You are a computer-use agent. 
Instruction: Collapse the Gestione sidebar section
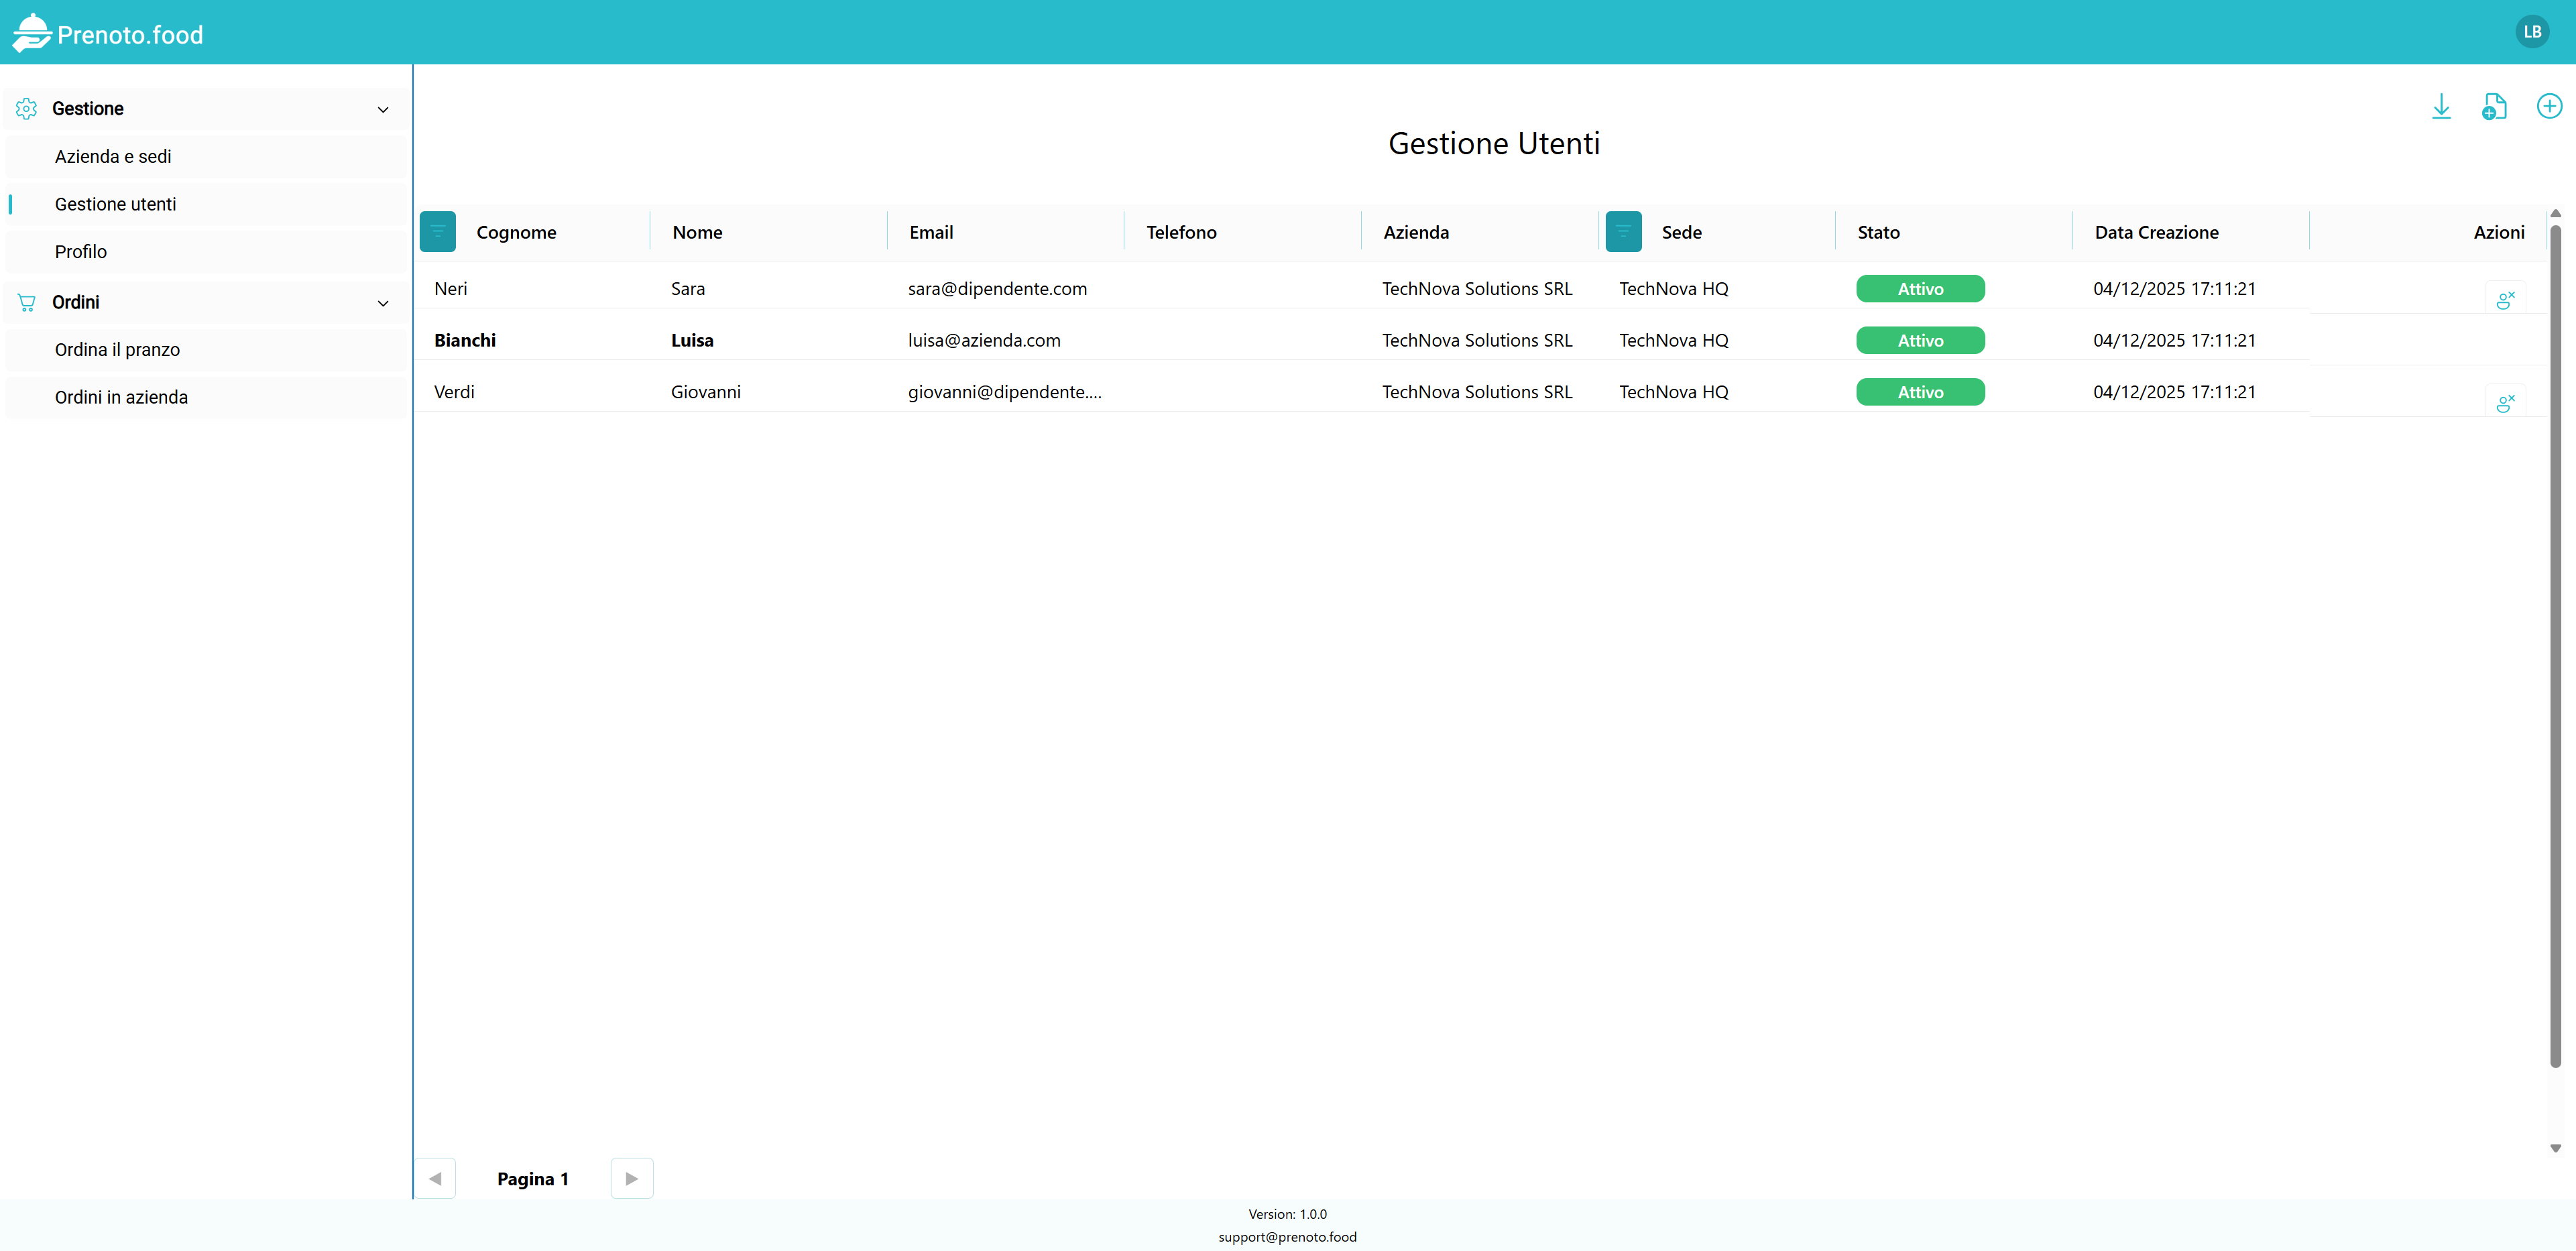point(382,109)
